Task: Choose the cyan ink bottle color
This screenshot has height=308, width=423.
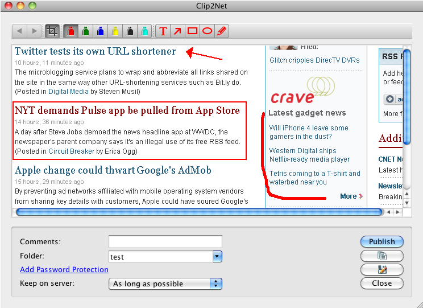Action: (145, 31)
